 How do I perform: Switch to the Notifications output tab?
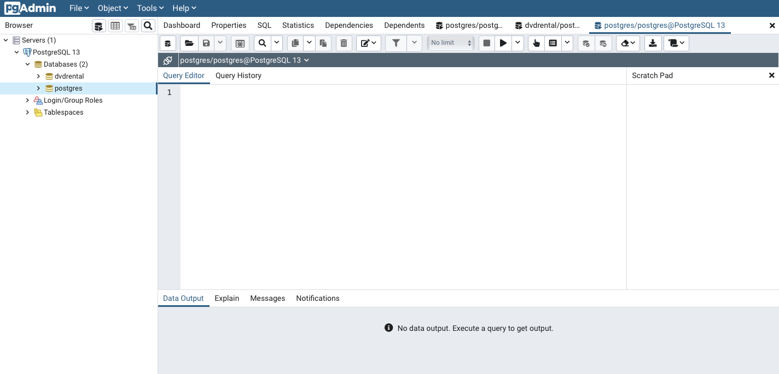pyautogui.click(x=318, y=298)
